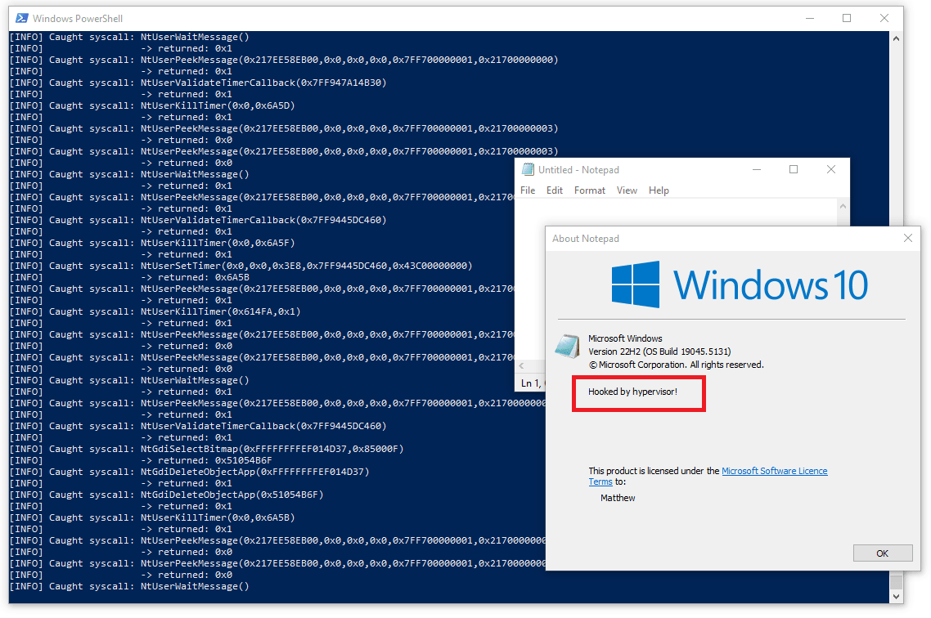Open the File menu in Notepad
Viewport: 931px width, 618px height.
(527, 190)
